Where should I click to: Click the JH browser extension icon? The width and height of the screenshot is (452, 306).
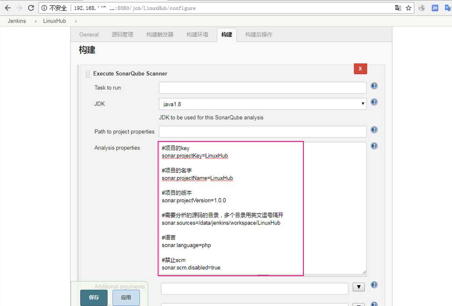click(x=435, y=8)
